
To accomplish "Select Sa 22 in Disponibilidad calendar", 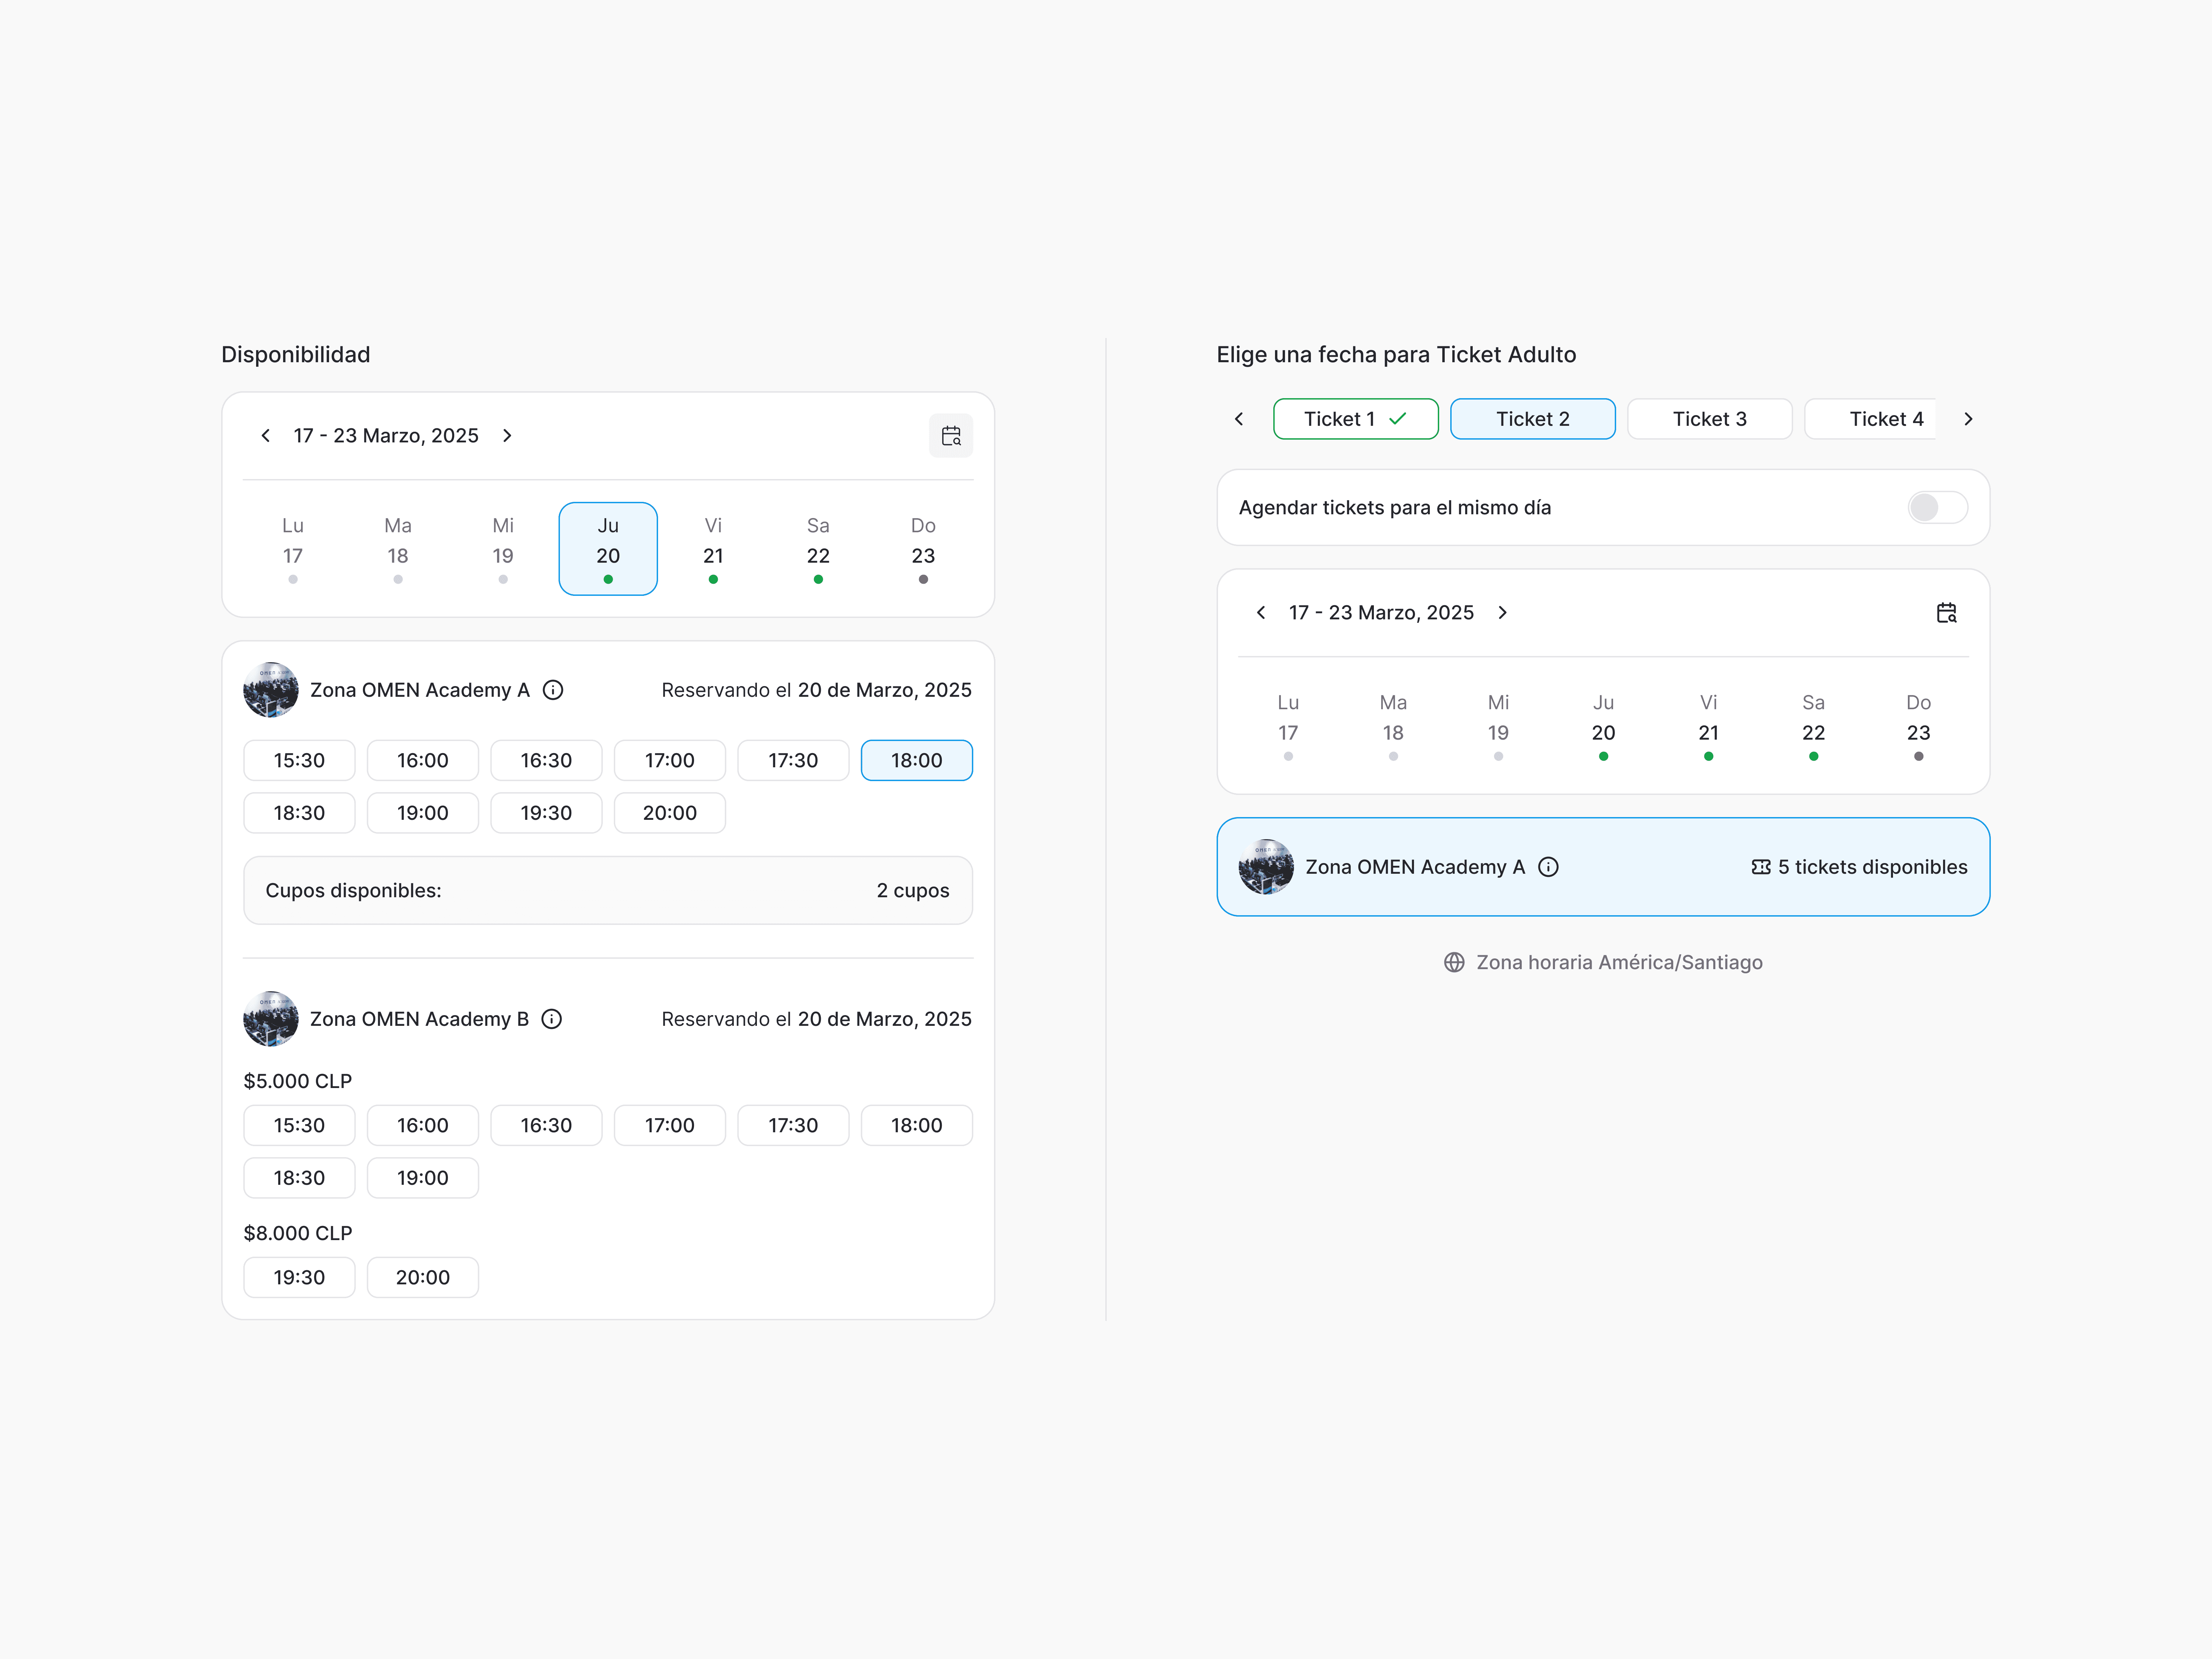I will (818, 549).
